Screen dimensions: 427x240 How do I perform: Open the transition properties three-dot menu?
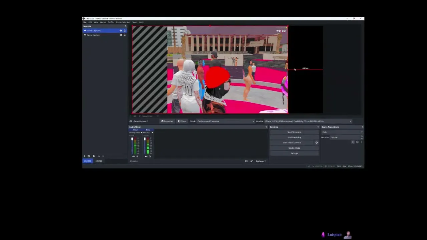pyautogui.click(x=362, y=142)
